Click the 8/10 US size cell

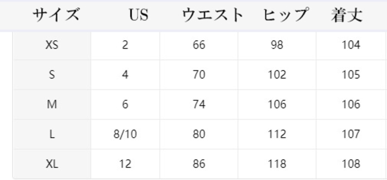click(x=125, y=134)
